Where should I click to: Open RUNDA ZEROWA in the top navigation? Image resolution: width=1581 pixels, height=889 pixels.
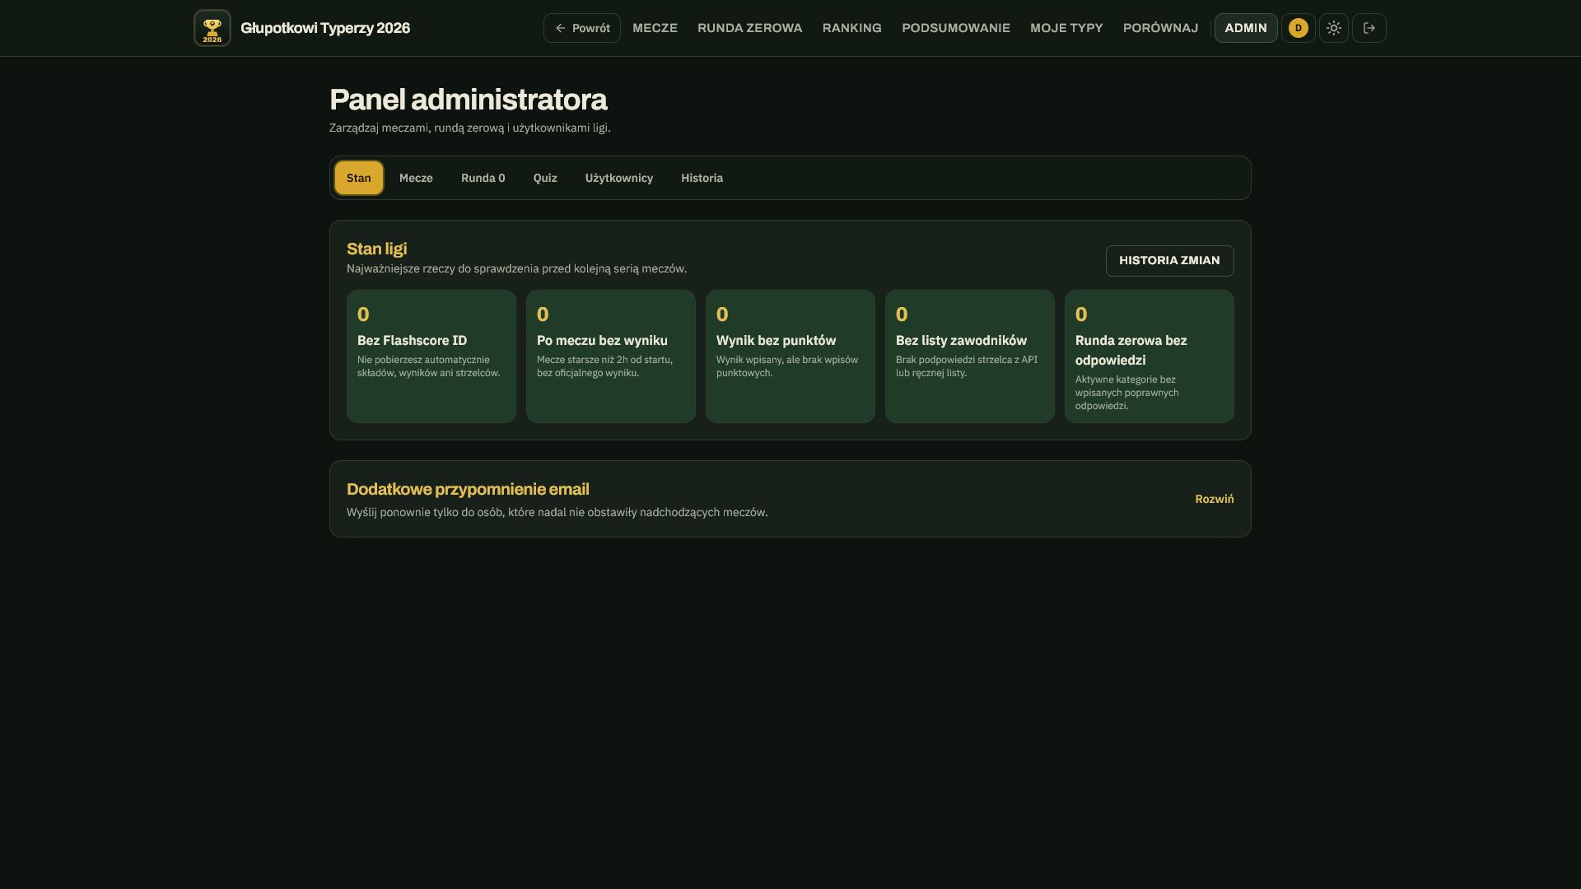click(750, 28)
